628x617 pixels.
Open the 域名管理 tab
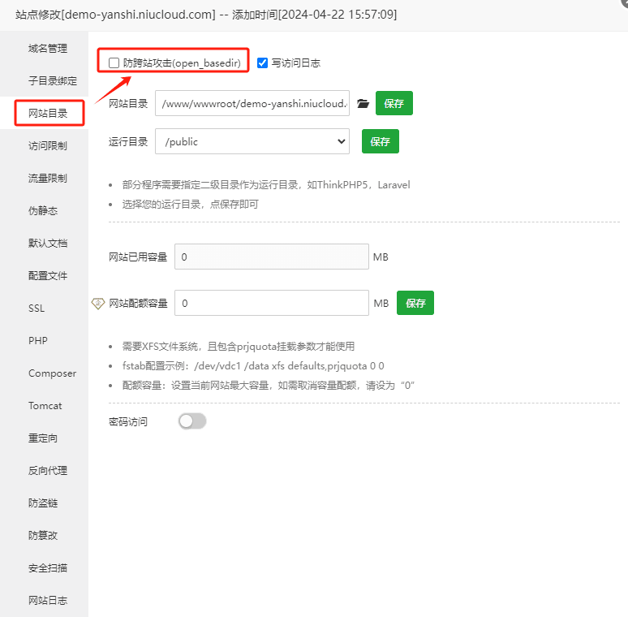48,49
